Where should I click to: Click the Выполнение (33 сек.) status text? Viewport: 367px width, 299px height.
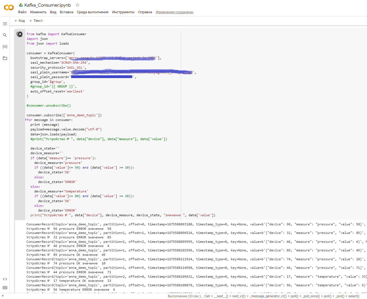click(185, 296)
